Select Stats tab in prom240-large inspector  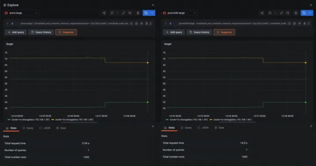pyautogui.click(x=169, y=128)
